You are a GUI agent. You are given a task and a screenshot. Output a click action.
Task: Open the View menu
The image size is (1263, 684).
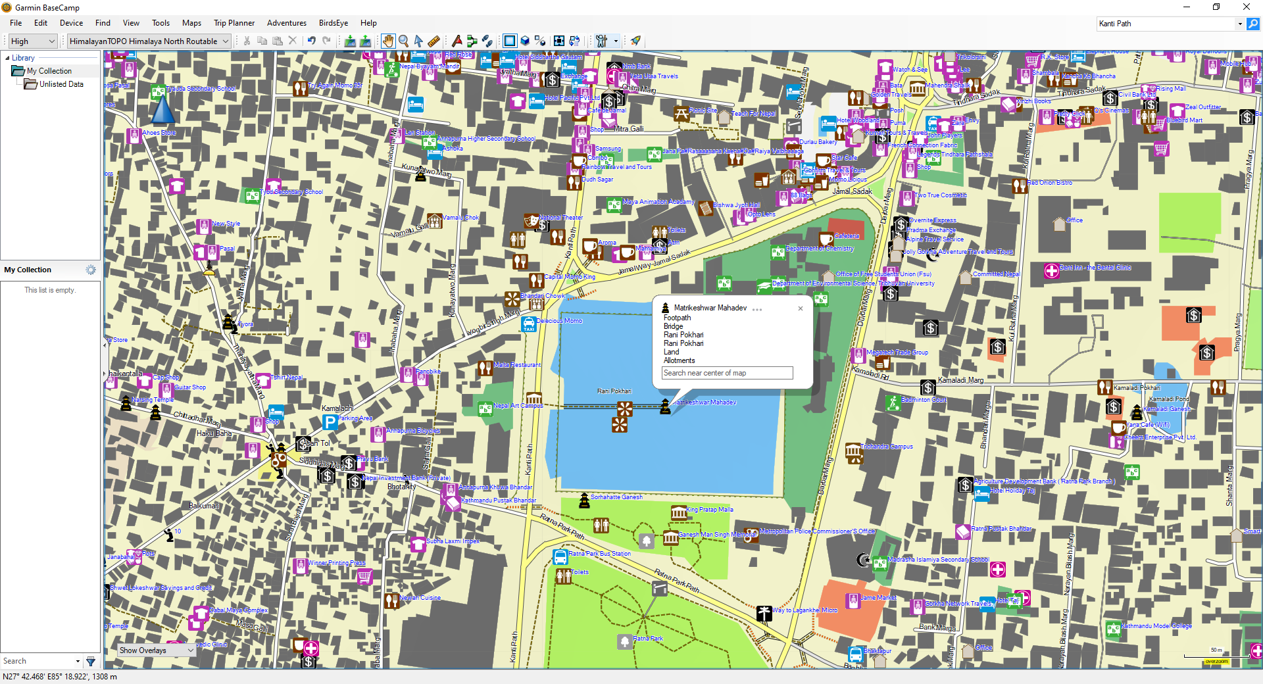(131, 23)
